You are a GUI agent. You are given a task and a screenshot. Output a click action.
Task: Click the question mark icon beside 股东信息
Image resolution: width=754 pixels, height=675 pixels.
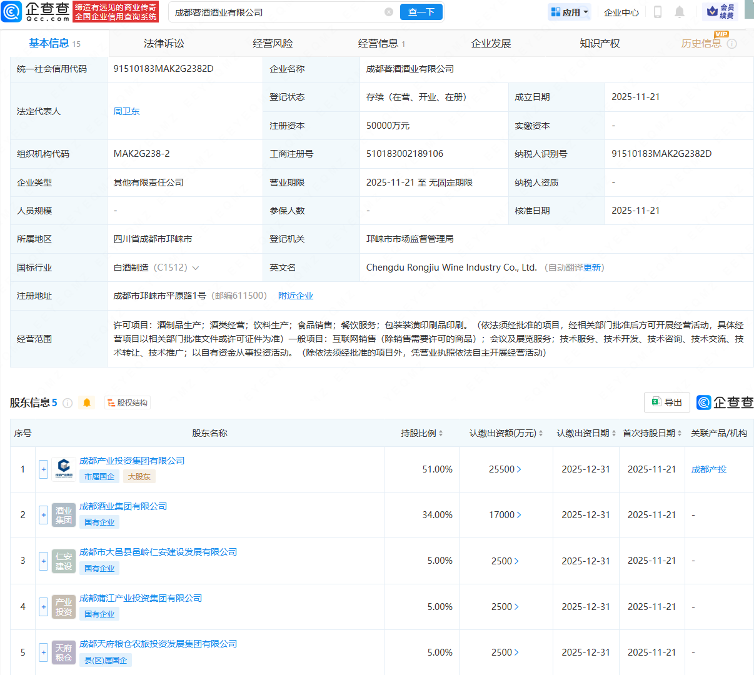pyautogui.click(x=67, y=402)
